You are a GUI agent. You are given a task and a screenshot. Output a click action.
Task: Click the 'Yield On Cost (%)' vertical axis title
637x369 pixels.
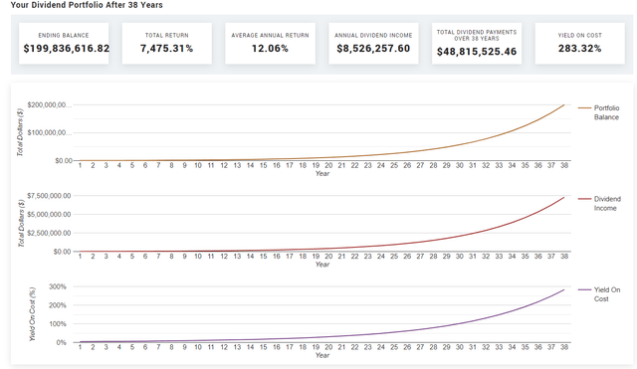(x=33, y=314)
